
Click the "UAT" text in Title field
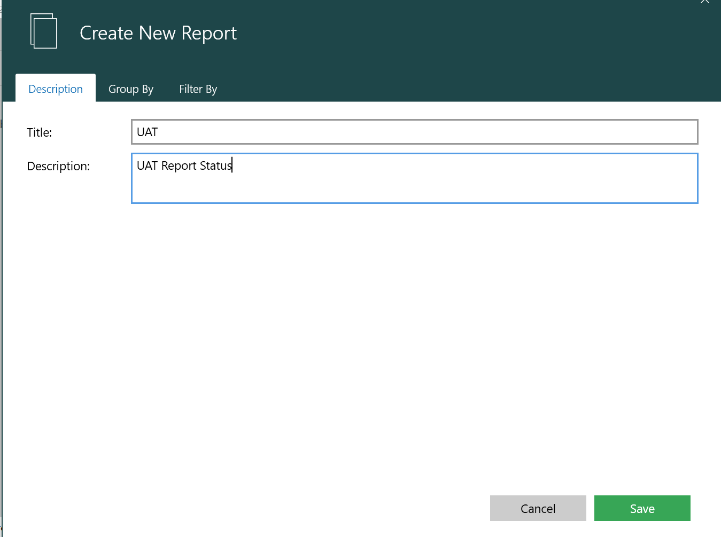(x=147, y=132)
